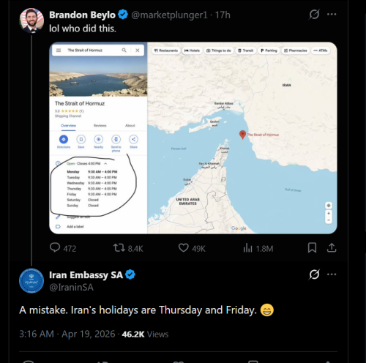Like the tweet with 49K likes

coord(184,248)
